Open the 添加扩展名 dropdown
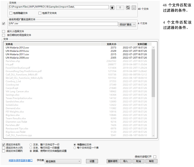Viewport: 194px width, 167px height. [x=127, y=24]
